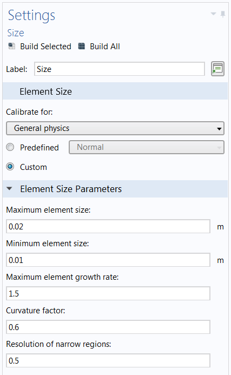Click the Build All icon
231x375 pixels.
(x=82, y=46)
